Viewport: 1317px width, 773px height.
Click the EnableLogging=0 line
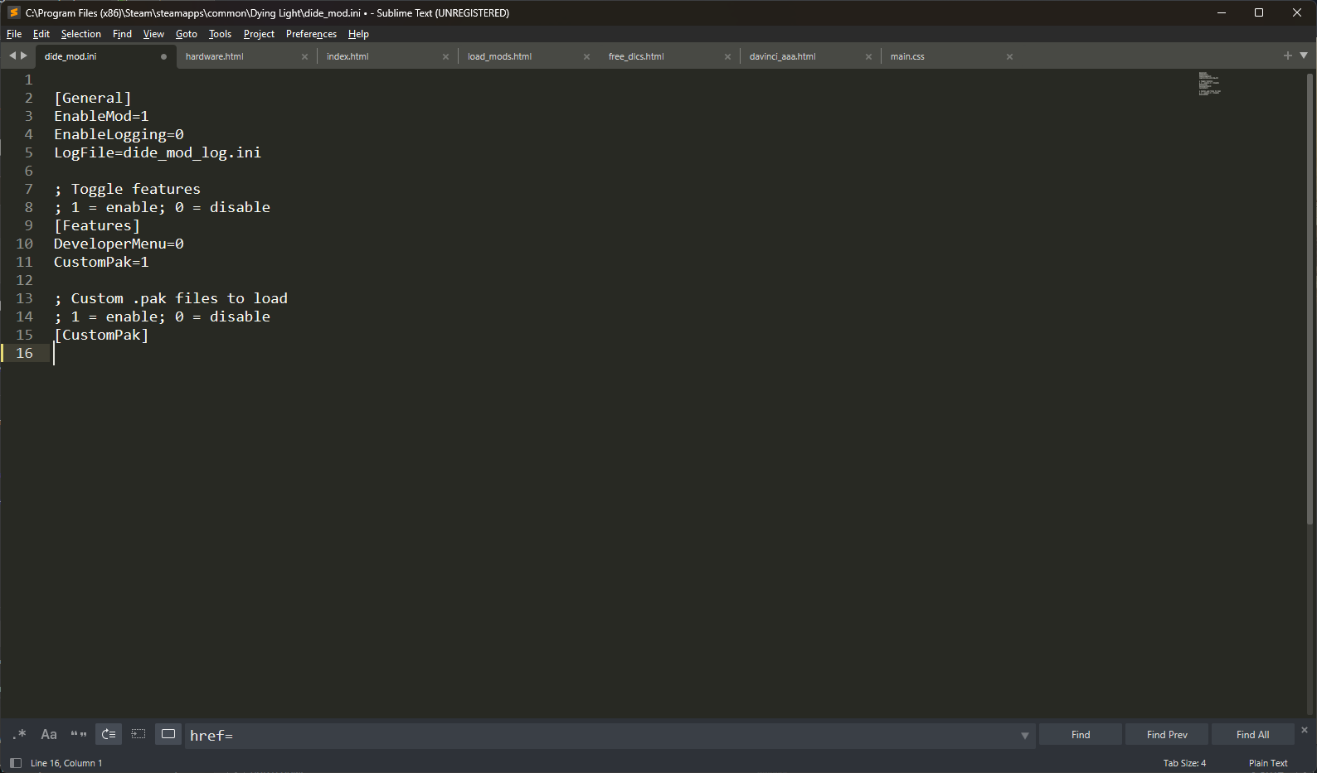point(119,134)
